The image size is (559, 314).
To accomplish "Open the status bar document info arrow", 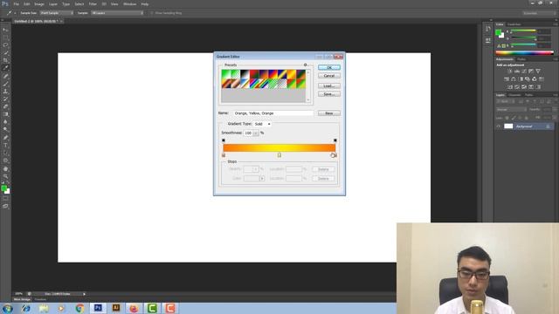I will 84,294.
